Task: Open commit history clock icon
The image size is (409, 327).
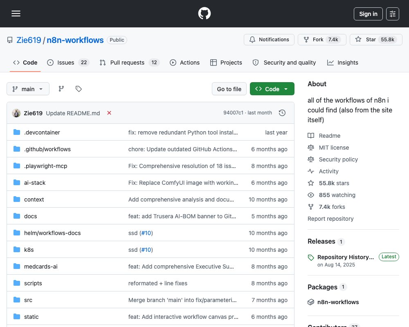Action: click(x=282, y=113)
